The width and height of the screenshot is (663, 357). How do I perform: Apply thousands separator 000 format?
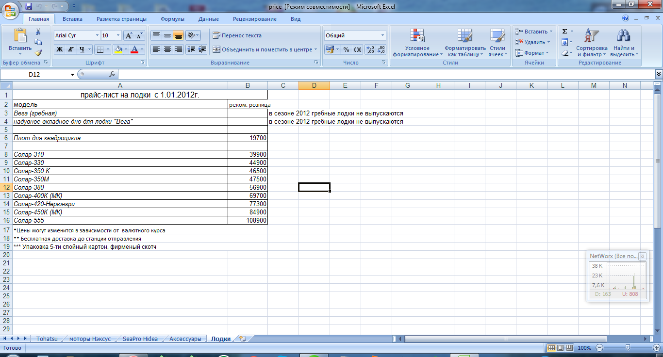tap(358, 49)
